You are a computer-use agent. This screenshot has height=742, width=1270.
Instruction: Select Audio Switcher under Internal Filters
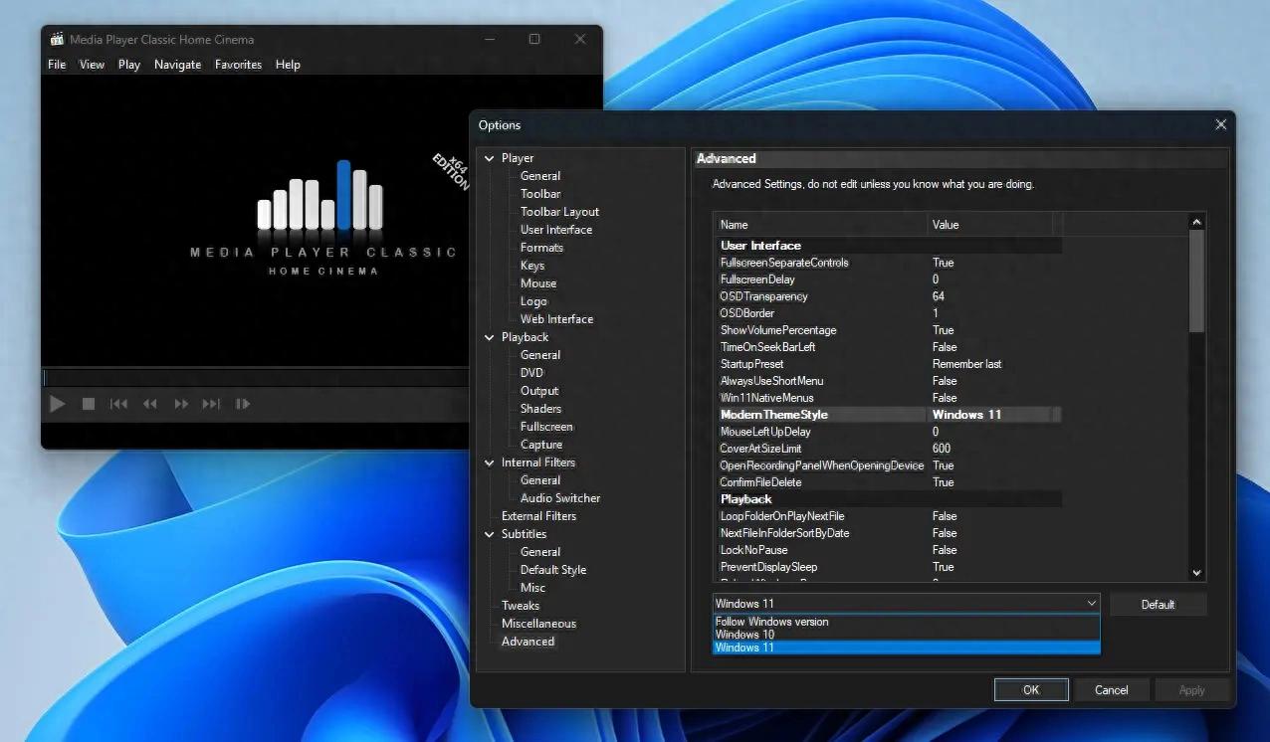tap(560, 498)
